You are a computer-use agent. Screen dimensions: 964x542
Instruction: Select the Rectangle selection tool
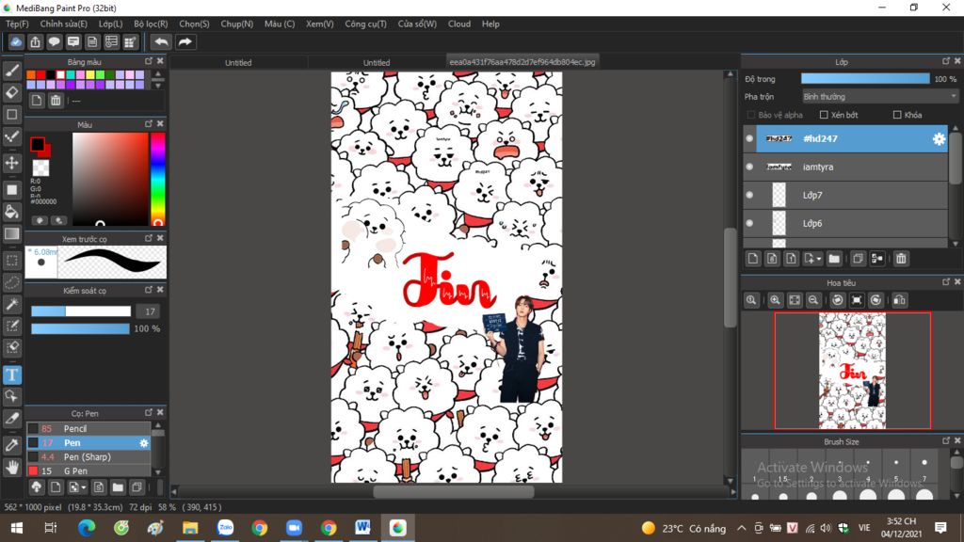11,261
